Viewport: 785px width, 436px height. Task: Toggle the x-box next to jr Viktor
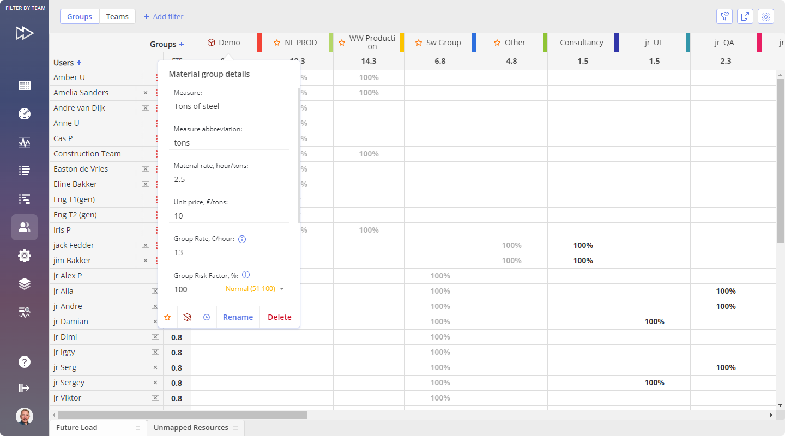[155, 398]
